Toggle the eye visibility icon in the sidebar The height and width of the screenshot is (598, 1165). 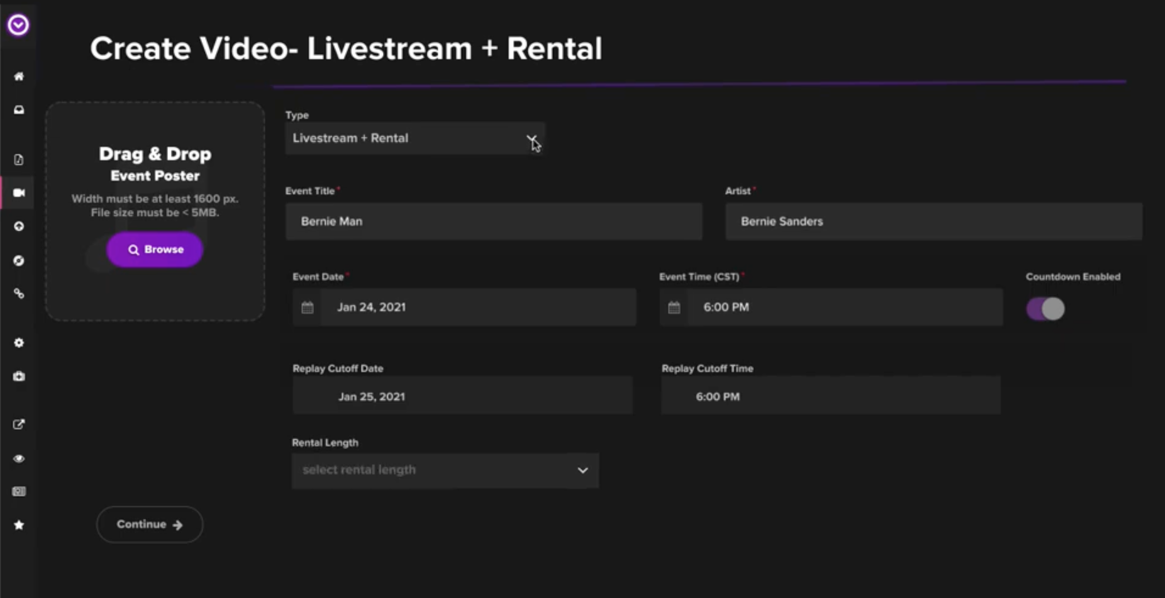(19, 459)
